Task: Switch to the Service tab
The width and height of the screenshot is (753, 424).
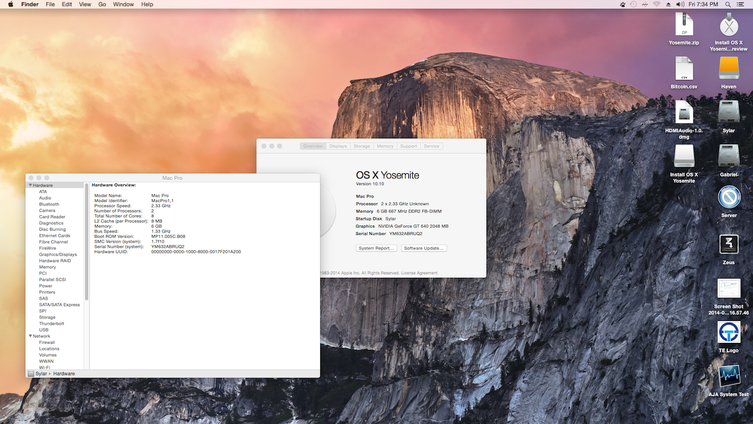Action: click(432, 146)
